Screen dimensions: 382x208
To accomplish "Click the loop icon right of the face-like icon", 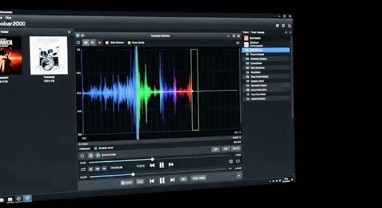I will [238, 161].
